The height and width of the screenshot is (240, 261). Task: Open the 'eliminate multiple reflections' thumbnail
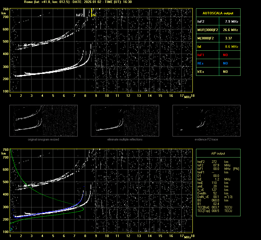[125, 121]
